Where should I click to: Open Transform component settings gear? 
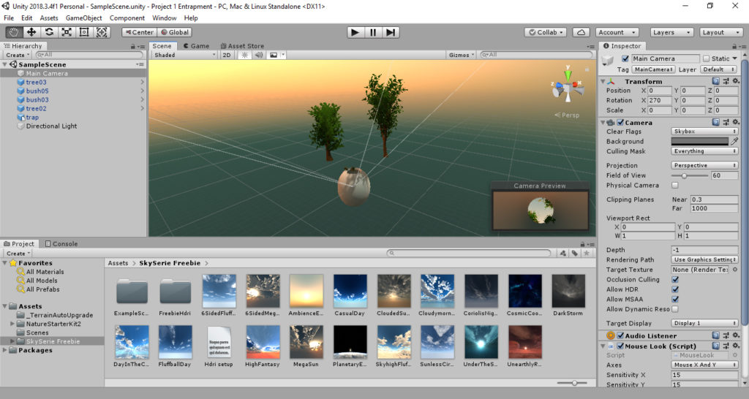pos(736,82)
